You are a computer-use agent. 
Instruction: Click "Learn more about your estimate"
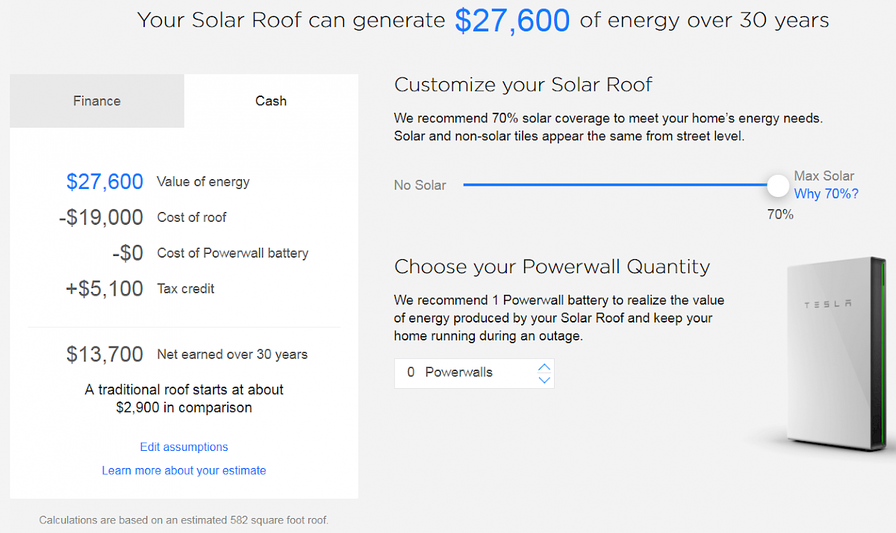[184, 470]
